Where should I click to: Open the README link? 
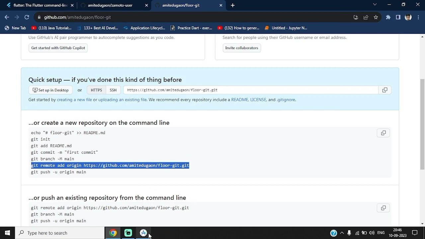tap(239, 100)
